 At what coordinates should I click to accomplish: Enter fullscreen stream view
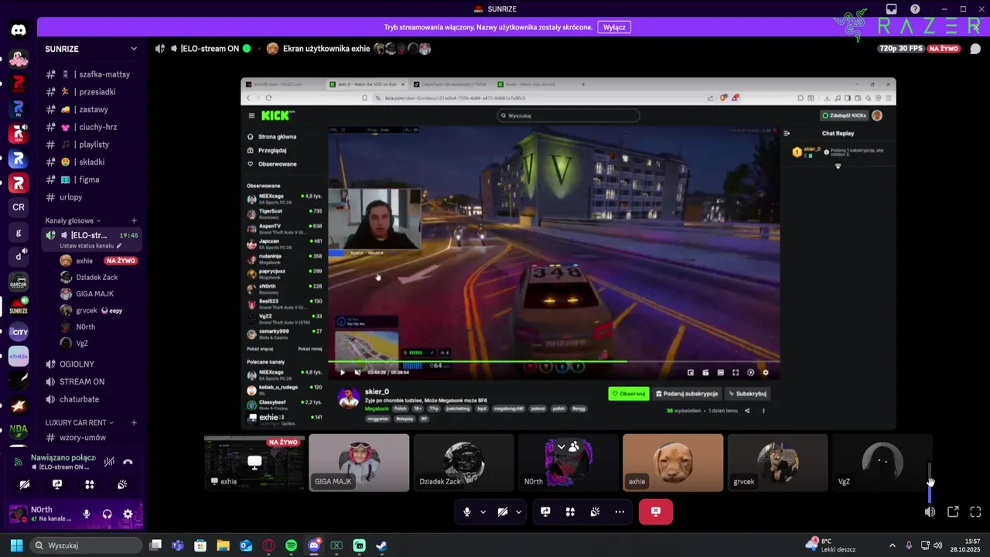pos(975,511)
